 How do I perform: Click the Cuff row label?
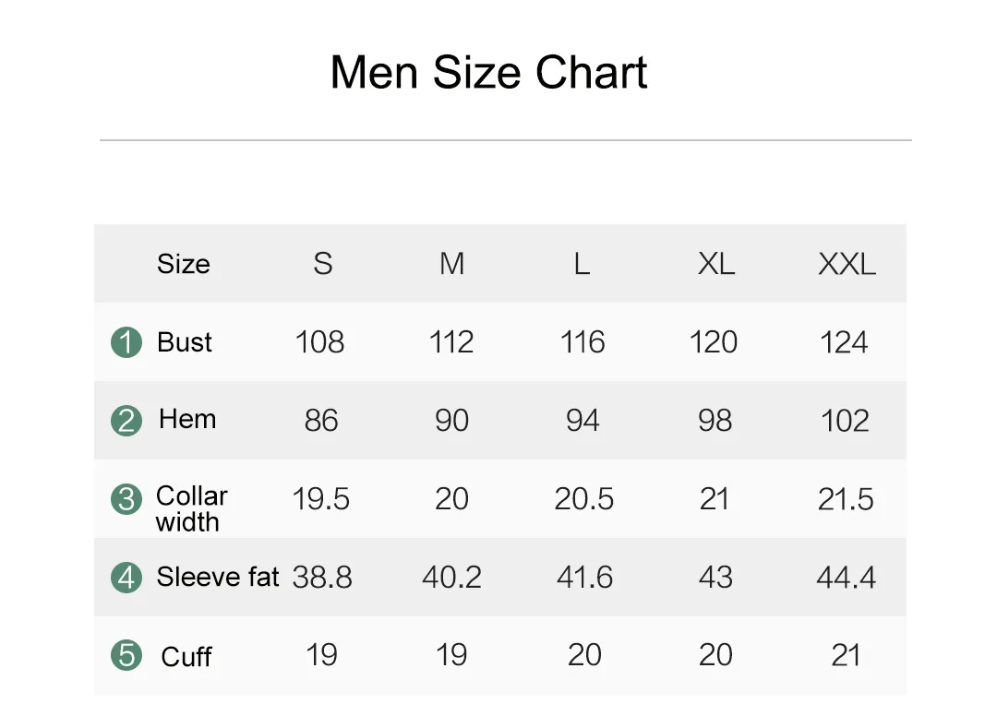coord(186,657)
